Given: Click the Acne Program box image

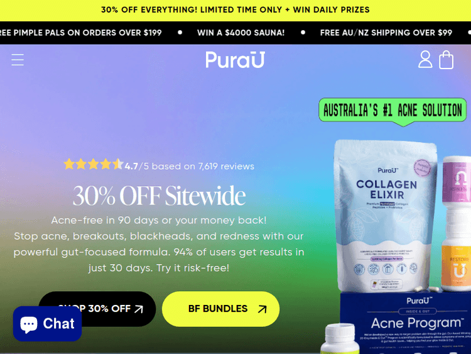Looking at the screenshot, I should pyautogui.click(x=406, y=323).
